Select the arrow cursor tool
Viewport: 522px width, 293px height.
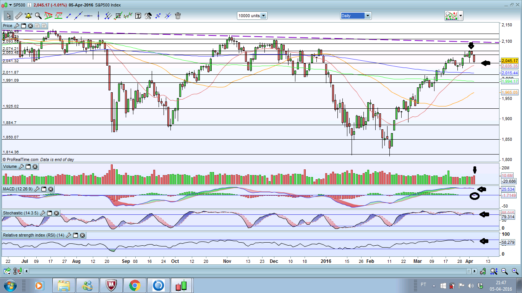(x=8, y=16)
